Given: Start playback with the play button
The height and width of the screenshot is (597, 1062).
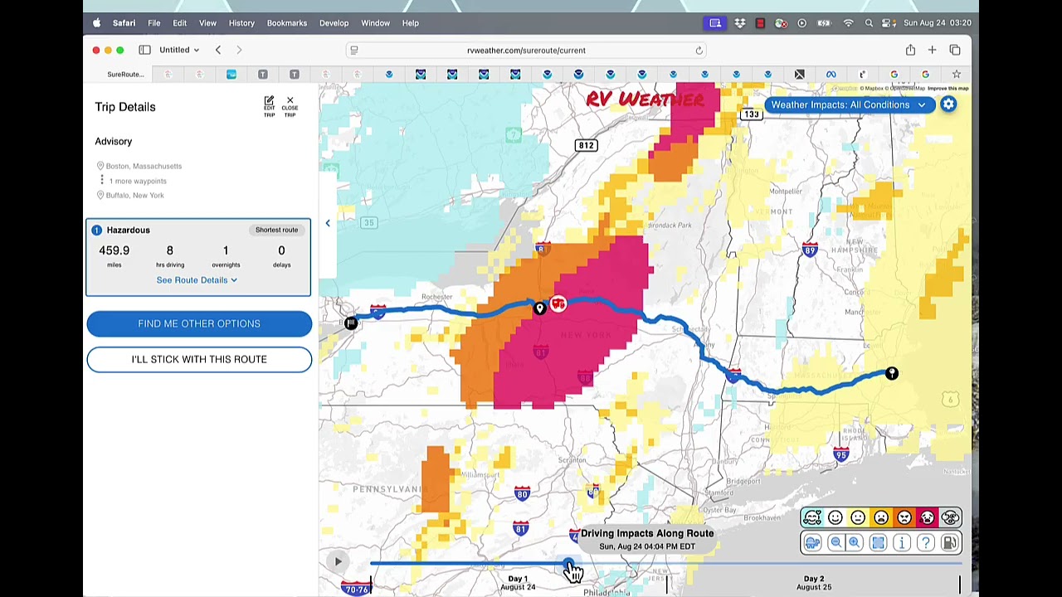Looking at the screenshot, I should (338, 562).
